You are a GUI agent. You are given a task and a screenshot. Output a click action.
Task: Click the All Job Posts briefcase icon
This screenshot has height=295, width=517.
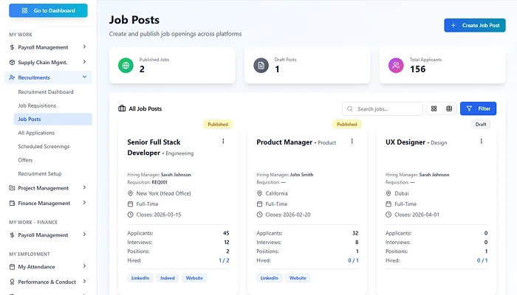coord(122,108)
